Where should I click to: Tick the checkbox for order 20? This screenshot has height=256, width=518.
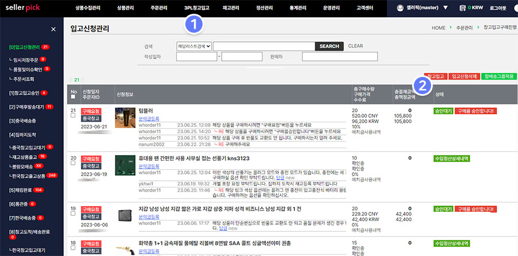coord(73,163)
